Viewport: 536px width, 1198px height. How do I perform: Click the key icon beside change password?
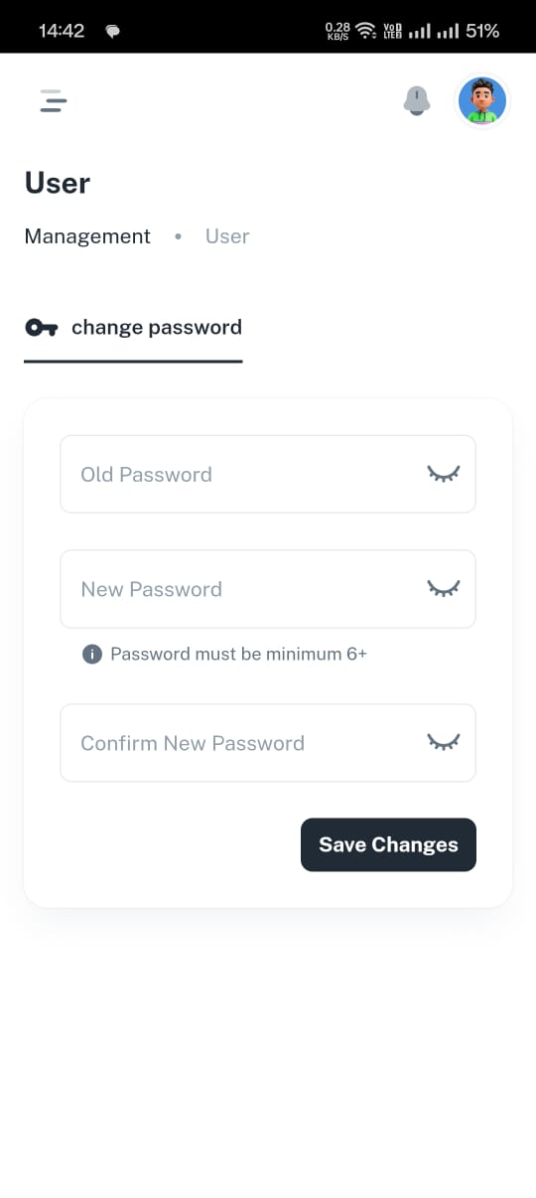(41, 328)
